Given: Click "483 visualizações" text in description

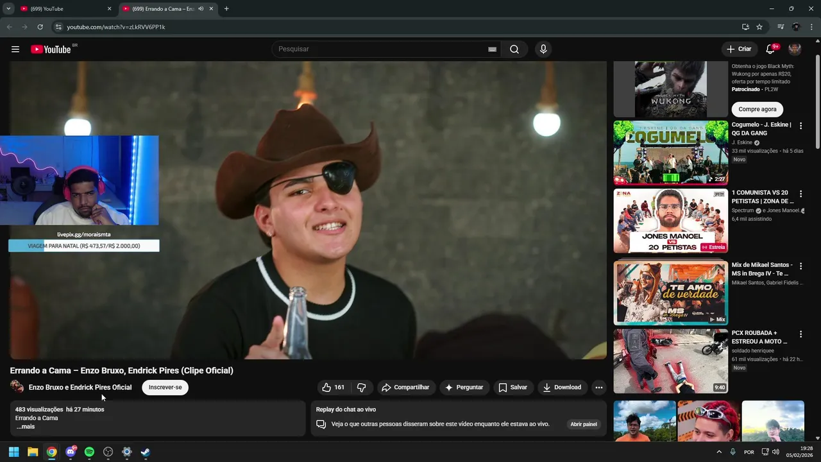Looking at the screenshot, I should (39, 409).
